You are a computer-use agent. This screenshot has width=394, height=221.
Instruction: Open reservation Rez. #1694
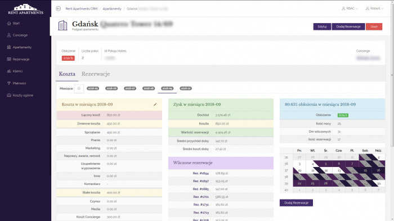tap(201, 173)
